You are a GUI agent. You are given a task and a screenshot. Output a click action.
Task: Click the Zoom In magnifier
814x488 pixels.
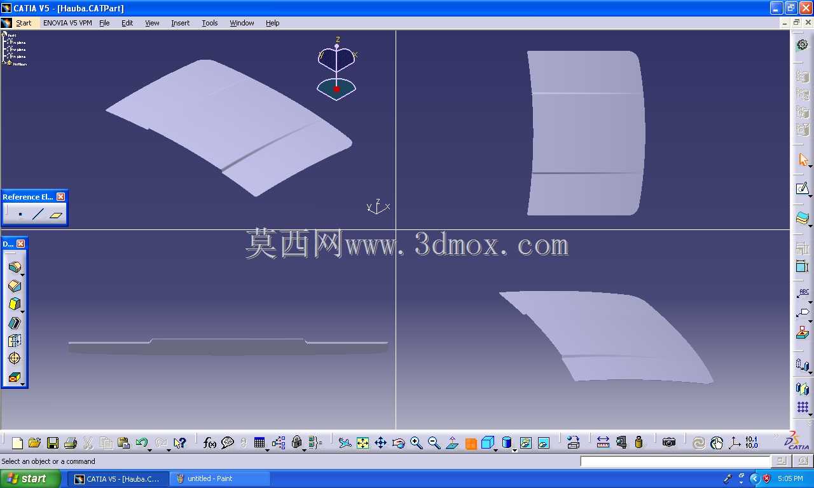click(417, 443)
